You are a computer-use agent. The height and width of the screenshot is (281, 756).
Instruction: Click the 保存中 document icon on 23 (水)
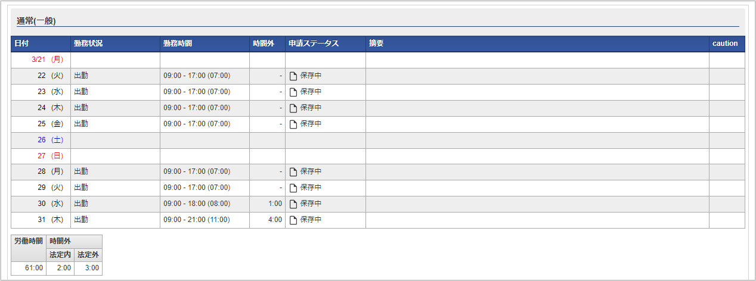(293, 92)
